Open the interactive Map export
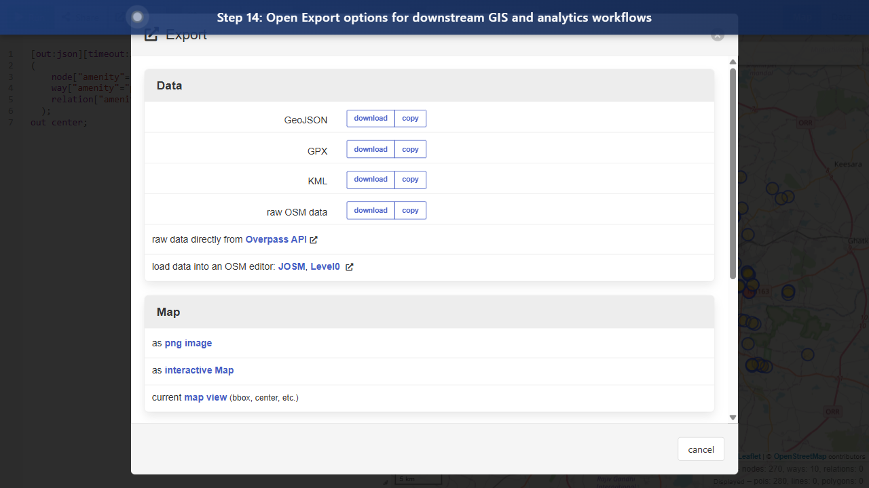The width and height of the screenshot is (869, 488). tap(199, 370)
